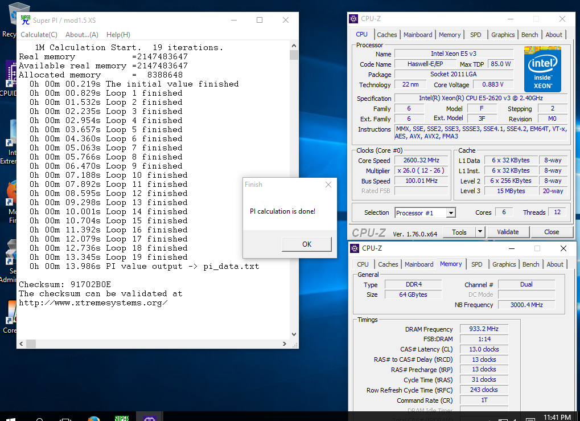
Task: Click Firefox in the taskbar
Action: pos(94,418)
